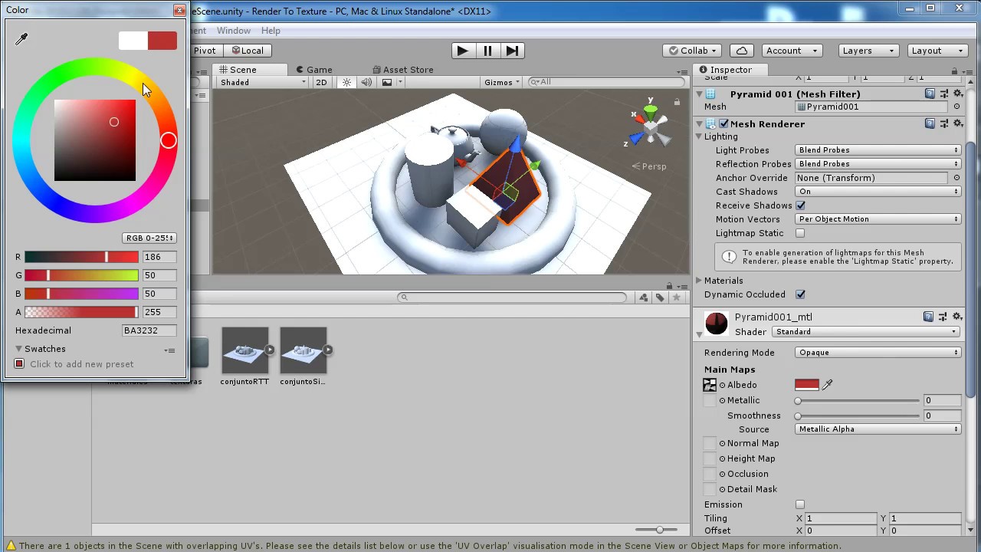Switch to the Asset Store tab
The width and height of the screenshot is (981, 552).
(x=403, y=70)
